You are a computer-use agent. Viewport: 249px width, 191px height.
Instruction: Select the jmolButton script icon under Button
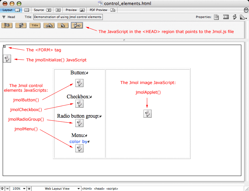click(x=79, y=83)
